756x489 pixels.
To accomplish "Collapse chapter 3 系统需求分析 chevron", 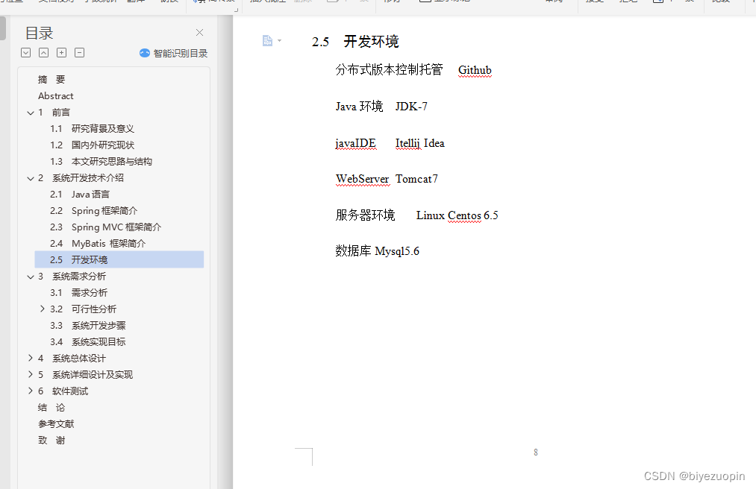I will pyautogui.click(x=31, y=277).
